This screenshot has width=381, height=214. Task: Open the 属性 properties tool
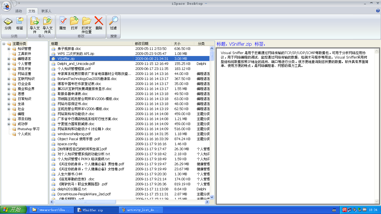point(63,24)
